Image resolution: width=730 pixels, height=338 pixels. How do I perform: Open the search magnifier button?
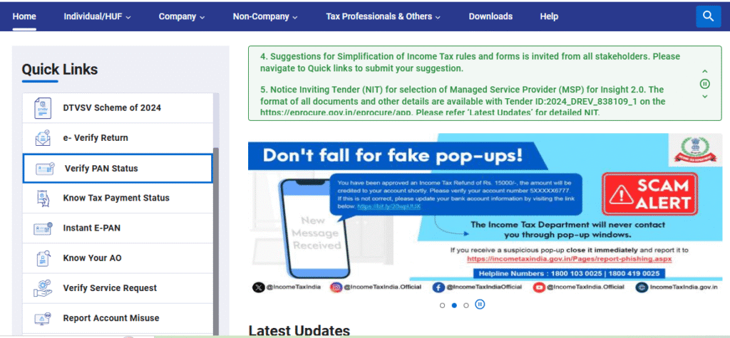[x=708, y=17]
